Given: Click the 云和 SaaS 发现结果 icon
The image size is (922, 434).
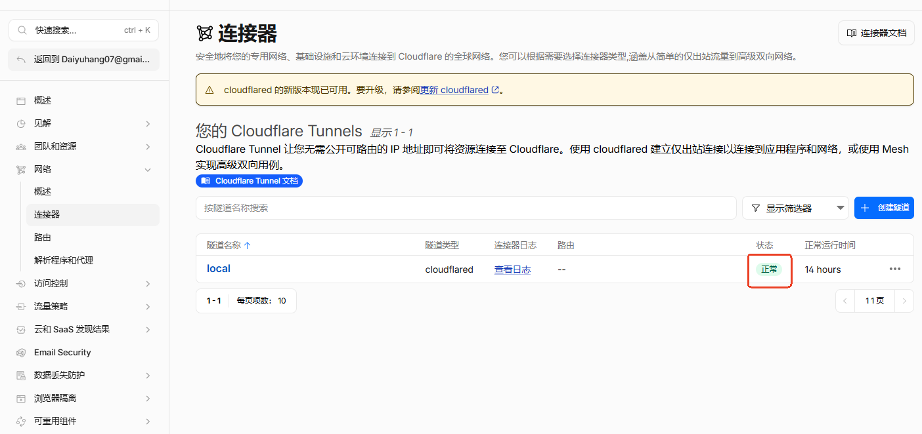Looking at the screenshot, I should click(x=21, y=330).
